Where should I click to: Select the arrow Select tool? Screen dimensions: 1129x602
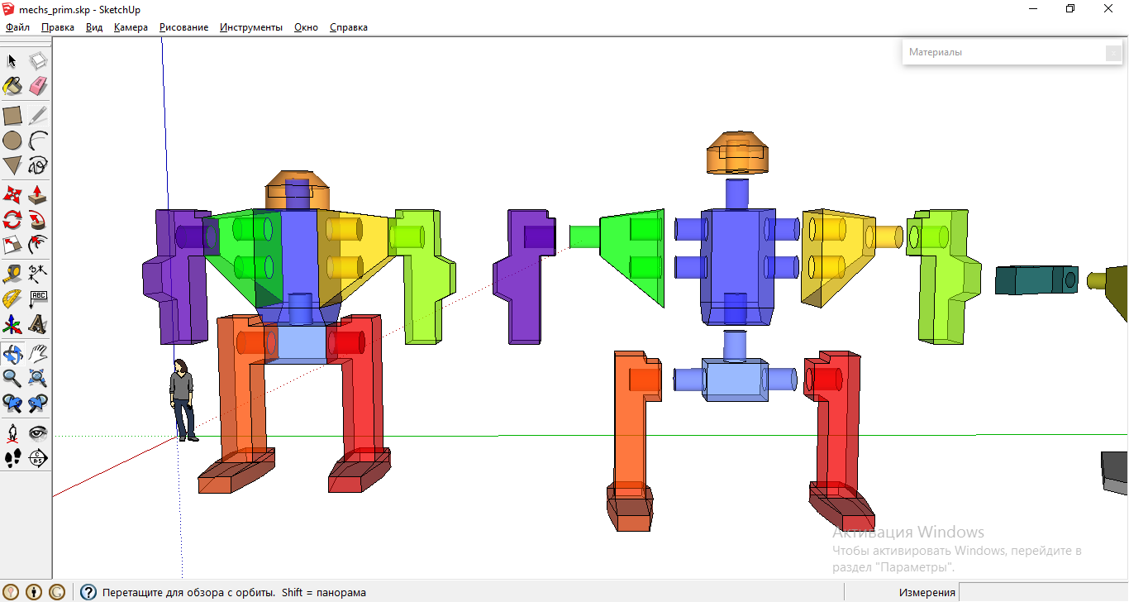(12, 61)
